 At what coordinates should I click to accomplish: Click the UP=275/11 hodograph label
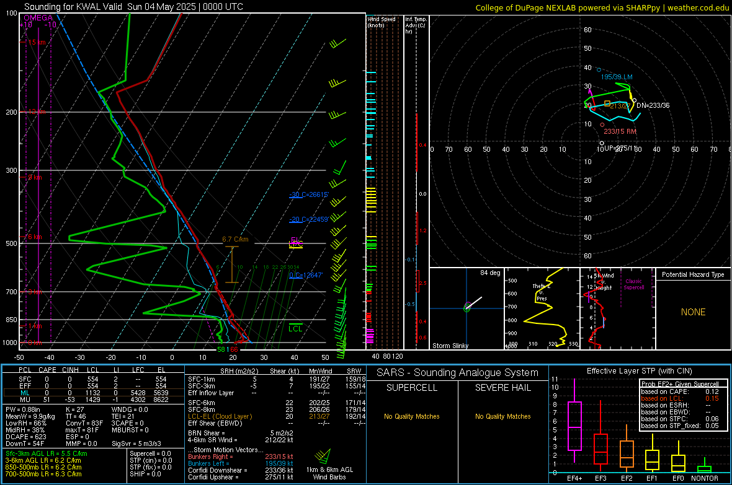(620, 148)
